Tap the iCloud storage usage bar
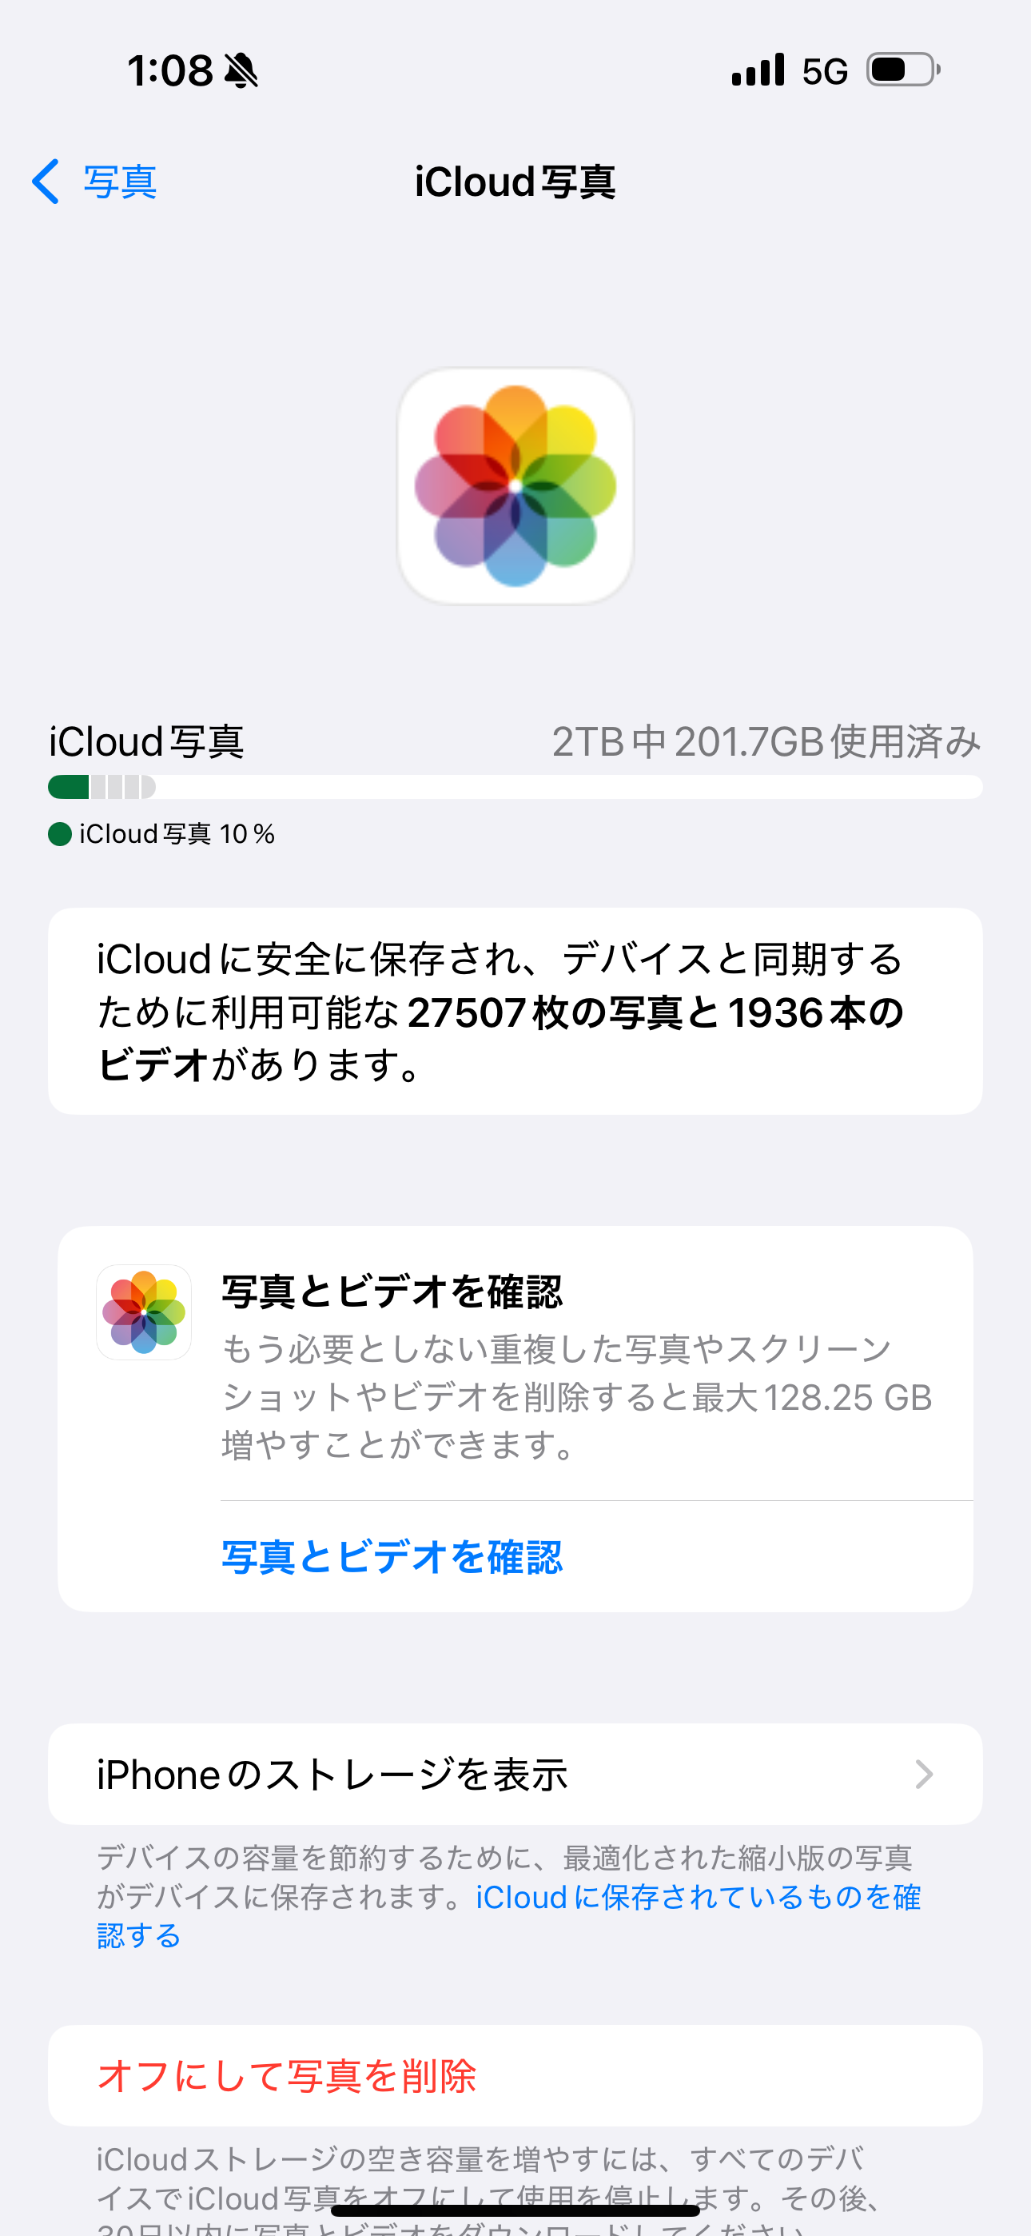1031x2236 pixels. [515, 787]
